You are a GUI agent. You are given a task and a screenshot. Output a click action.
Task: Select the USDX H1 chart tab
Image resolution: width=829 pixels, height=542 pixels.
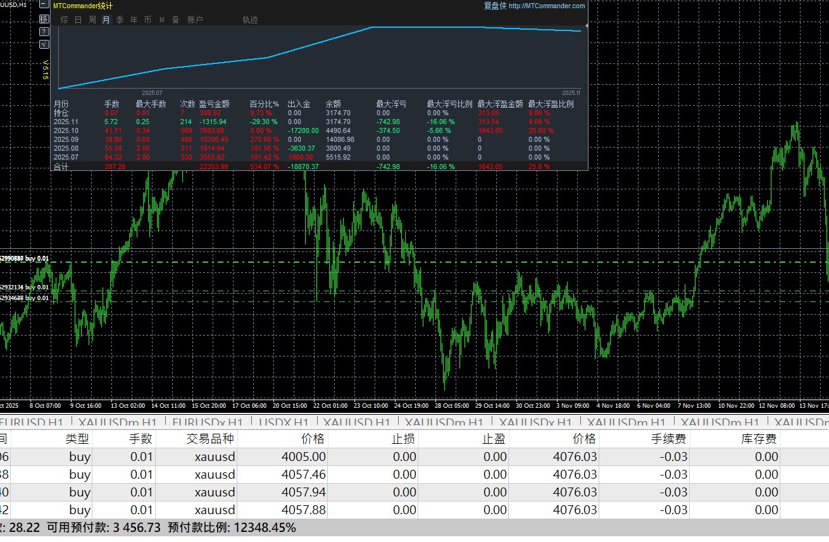(x=284, y=422)
